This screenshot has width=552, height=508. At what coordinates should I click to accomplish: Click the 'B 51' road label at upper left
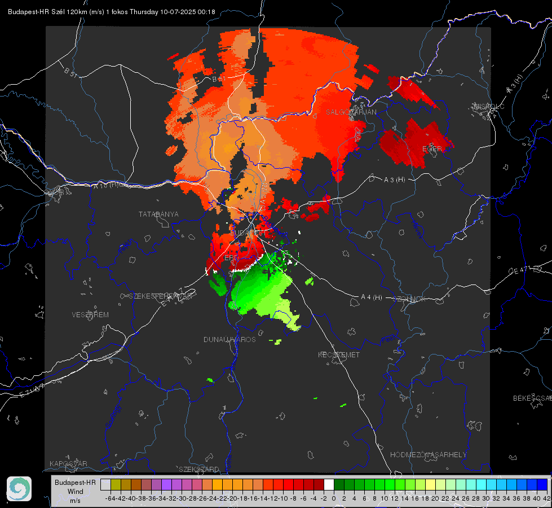pos(70,72)
